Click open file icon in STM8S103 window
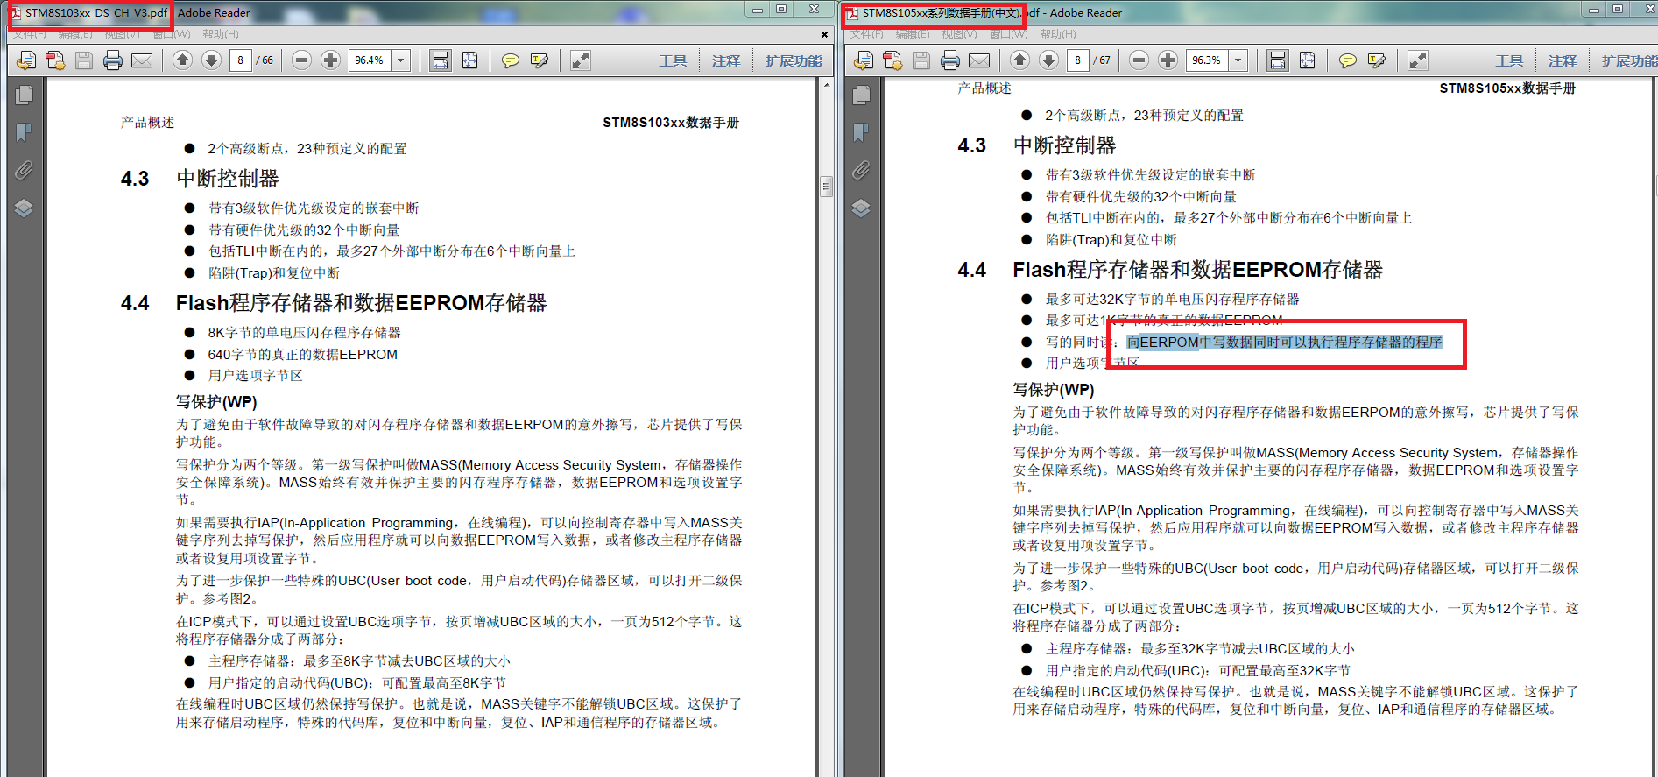1658x777 pixels. coord(26,60)
